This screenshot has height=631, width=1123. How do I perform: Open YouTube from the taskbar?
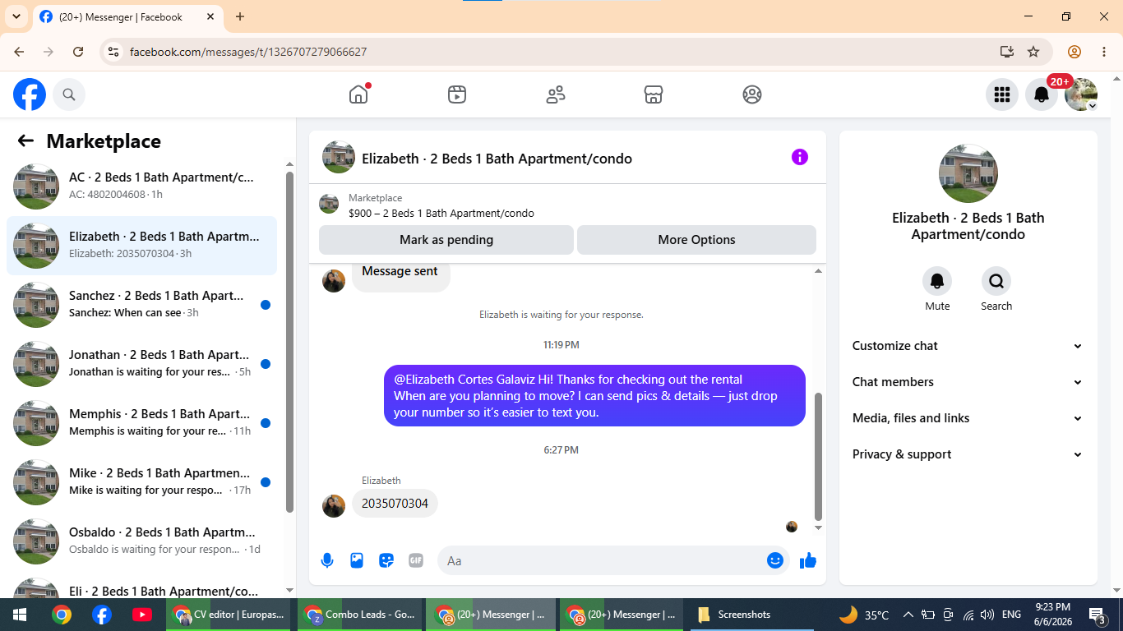[141, 615]
